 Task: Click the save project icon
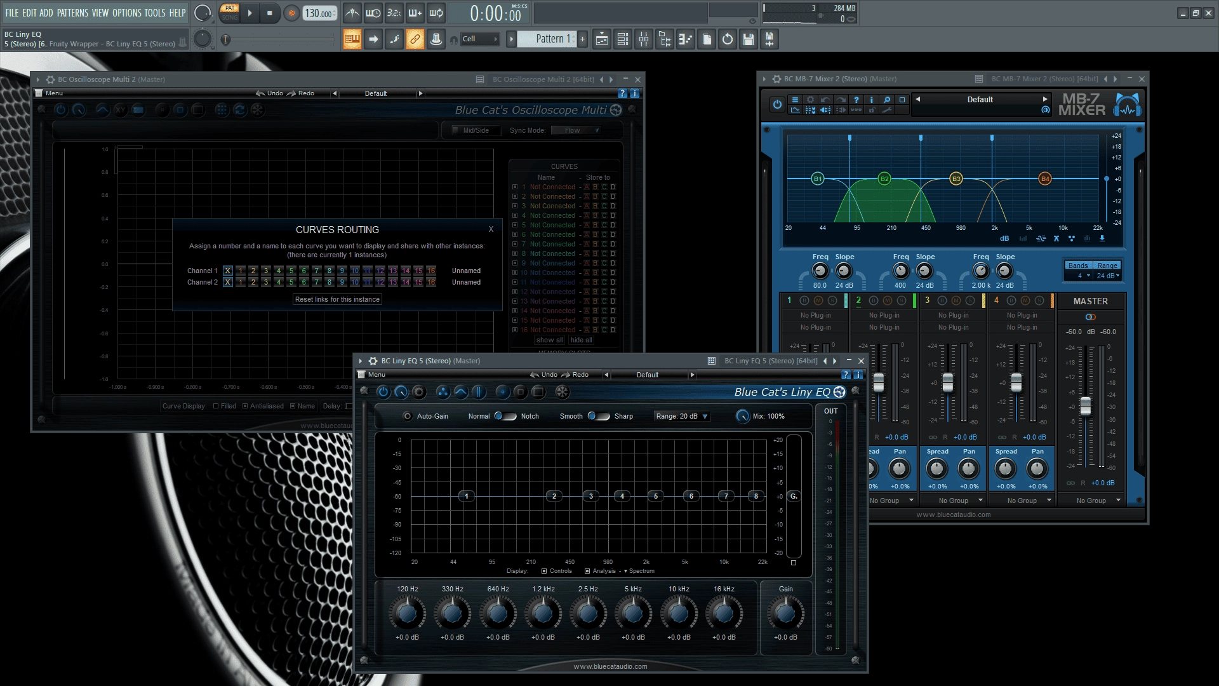pos(749,39)
